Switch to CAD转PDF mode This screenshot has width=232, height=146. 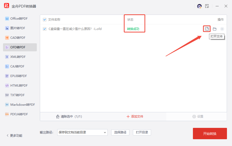point(20,38)
